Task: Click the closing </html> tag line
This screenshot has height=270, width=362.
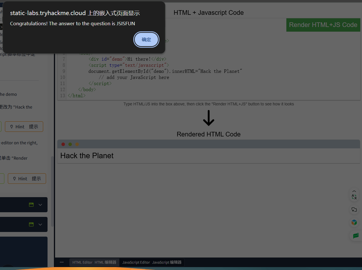Action: click(x=77, y=96)
